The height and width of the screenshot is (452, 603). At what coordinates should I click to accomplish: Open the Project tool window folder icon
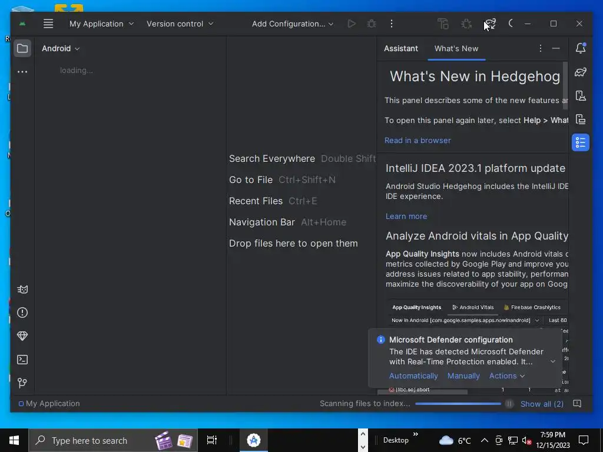(x=22, y=48)
